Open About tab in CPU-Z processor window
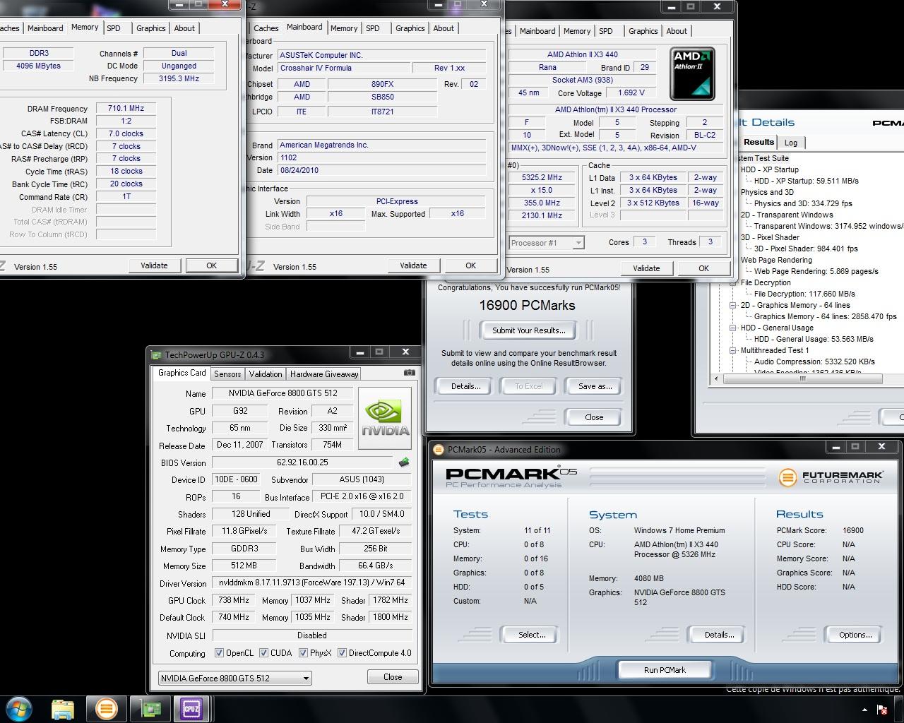Viewport: 904px width, 723px height. pos(677,31)
